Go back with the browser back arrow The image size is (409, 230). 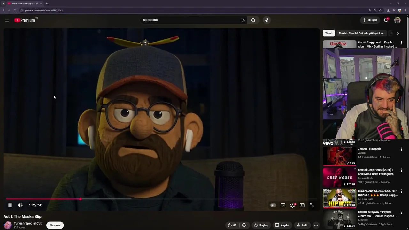[x=4, y=10]
